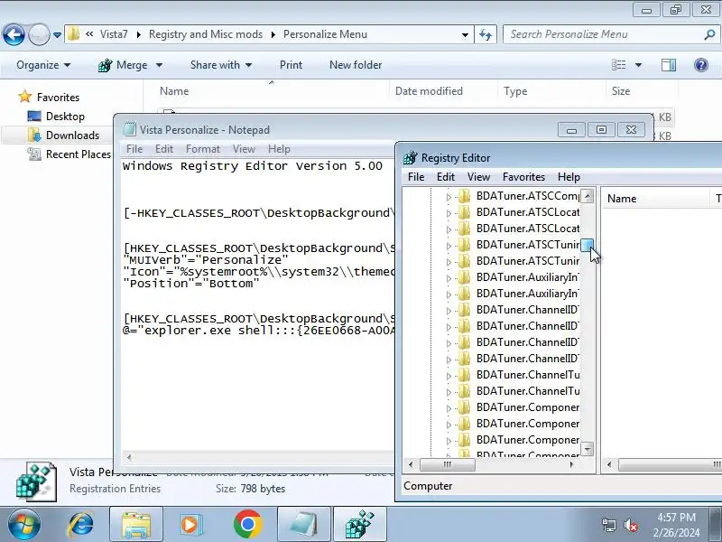This screenshot has height=542, width=722.
Task: Open Notepad Help menu
Action: click(279, 149)
